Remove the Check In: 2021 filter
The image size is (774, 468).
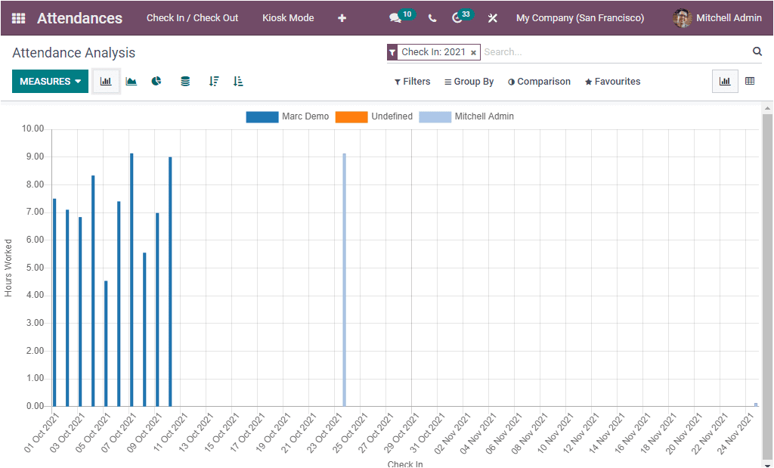point(473,53)
